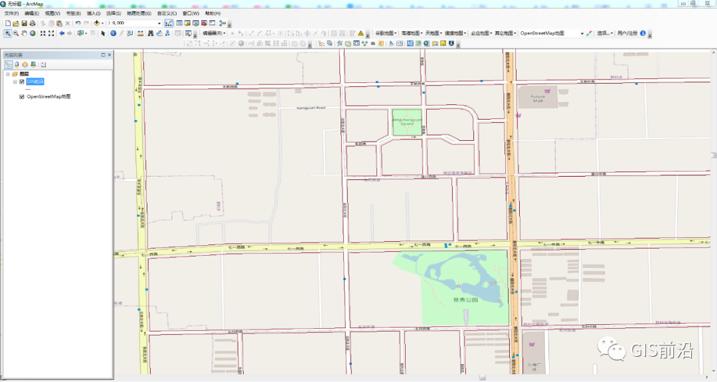Select the Zoom In tool
This screenshot has width=717, height=382.
point(8,33)
